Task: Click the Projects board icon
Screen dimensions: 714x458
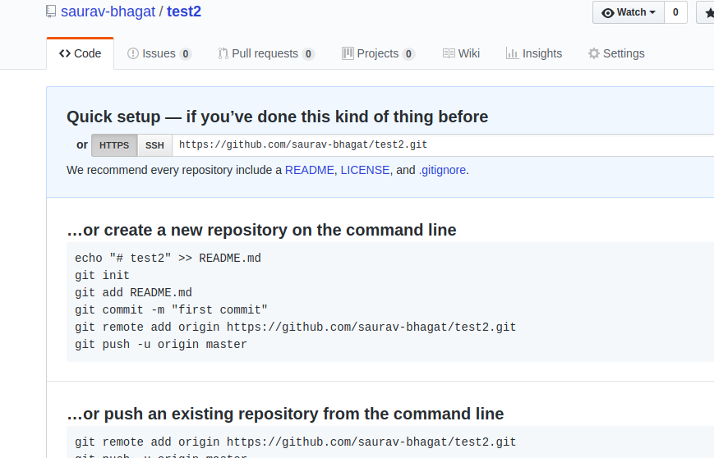Action: [x=348, y=53]
